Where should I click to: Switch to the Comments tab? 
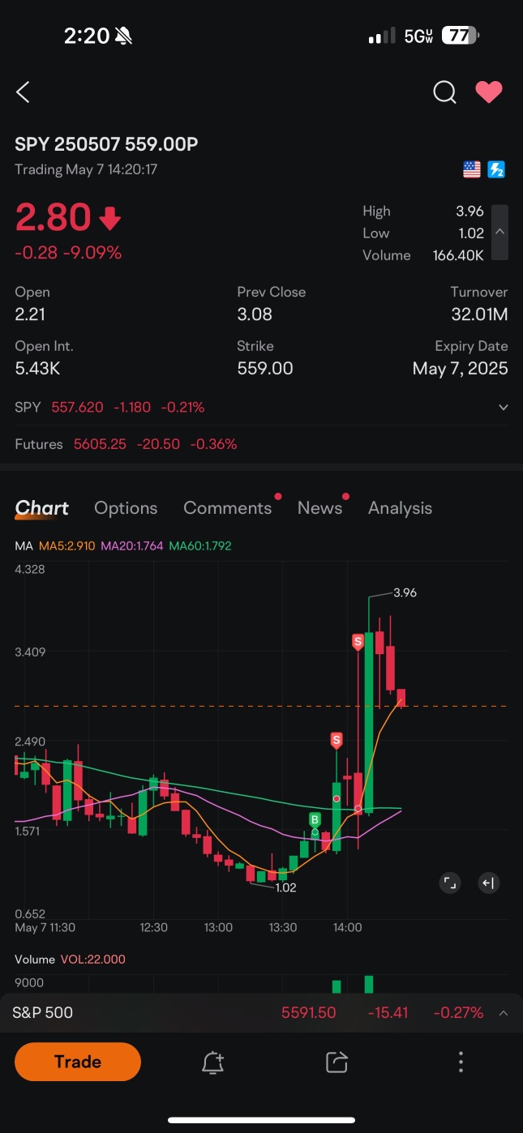click(x=228, y=508)
